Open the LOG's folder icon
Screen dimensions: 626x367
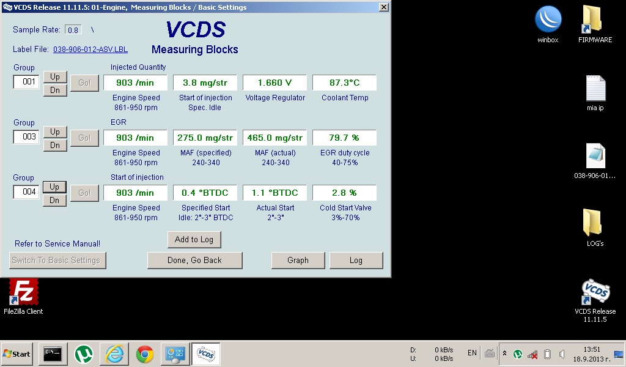click(594, 223)
